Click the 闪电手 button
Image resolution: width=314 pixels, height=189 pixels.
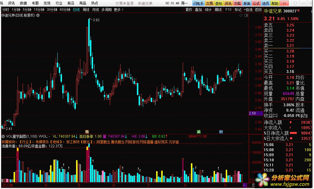click(x=199, y=3)
